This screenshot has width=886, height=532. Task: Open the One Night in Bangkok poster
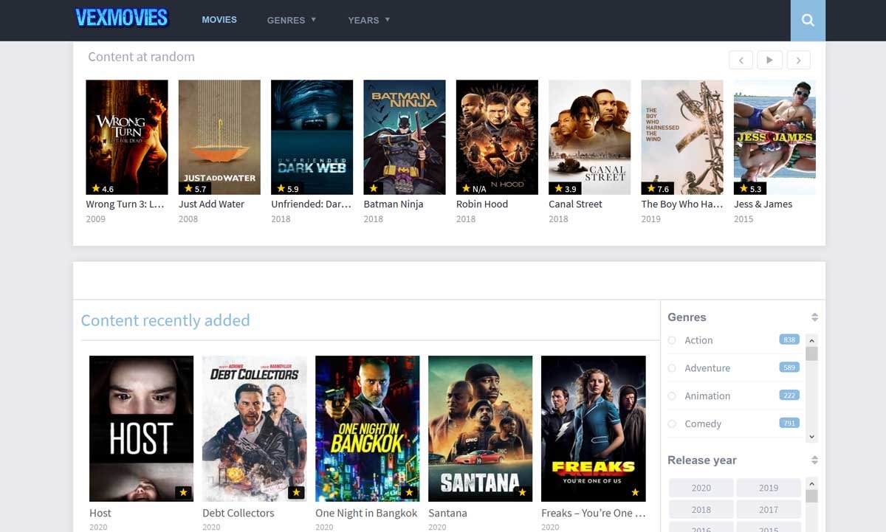coord(367,429)
